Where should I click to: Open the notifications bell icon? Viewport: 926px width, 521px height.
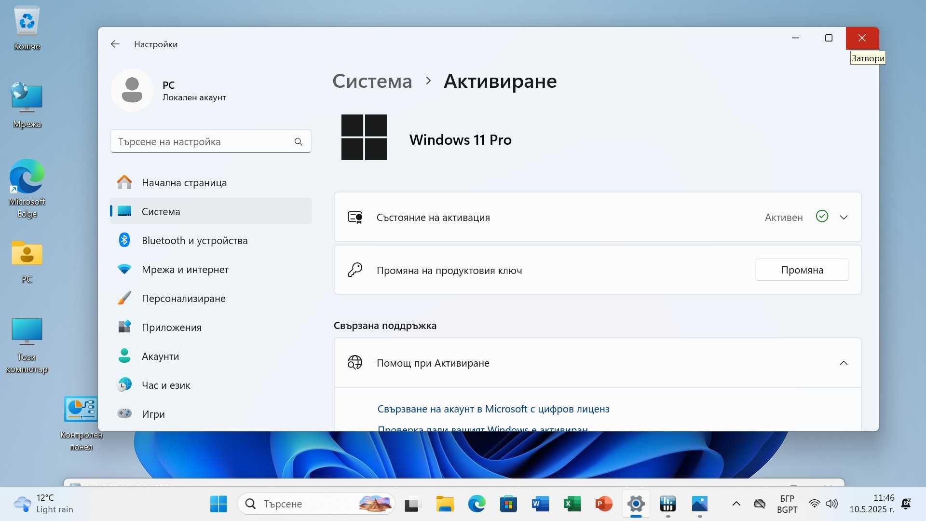pos(906,504)
